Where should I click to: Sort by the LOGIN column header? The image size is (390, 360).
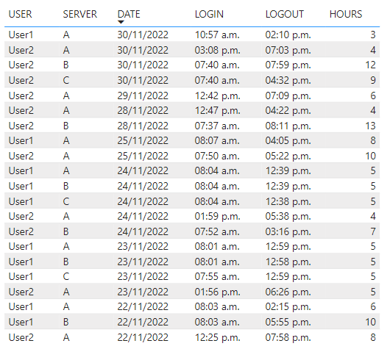(209, 14)
